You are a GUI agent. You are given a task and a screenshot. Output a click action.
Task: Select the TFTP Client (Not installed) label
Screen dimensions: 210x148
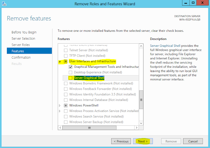(87, 56)
